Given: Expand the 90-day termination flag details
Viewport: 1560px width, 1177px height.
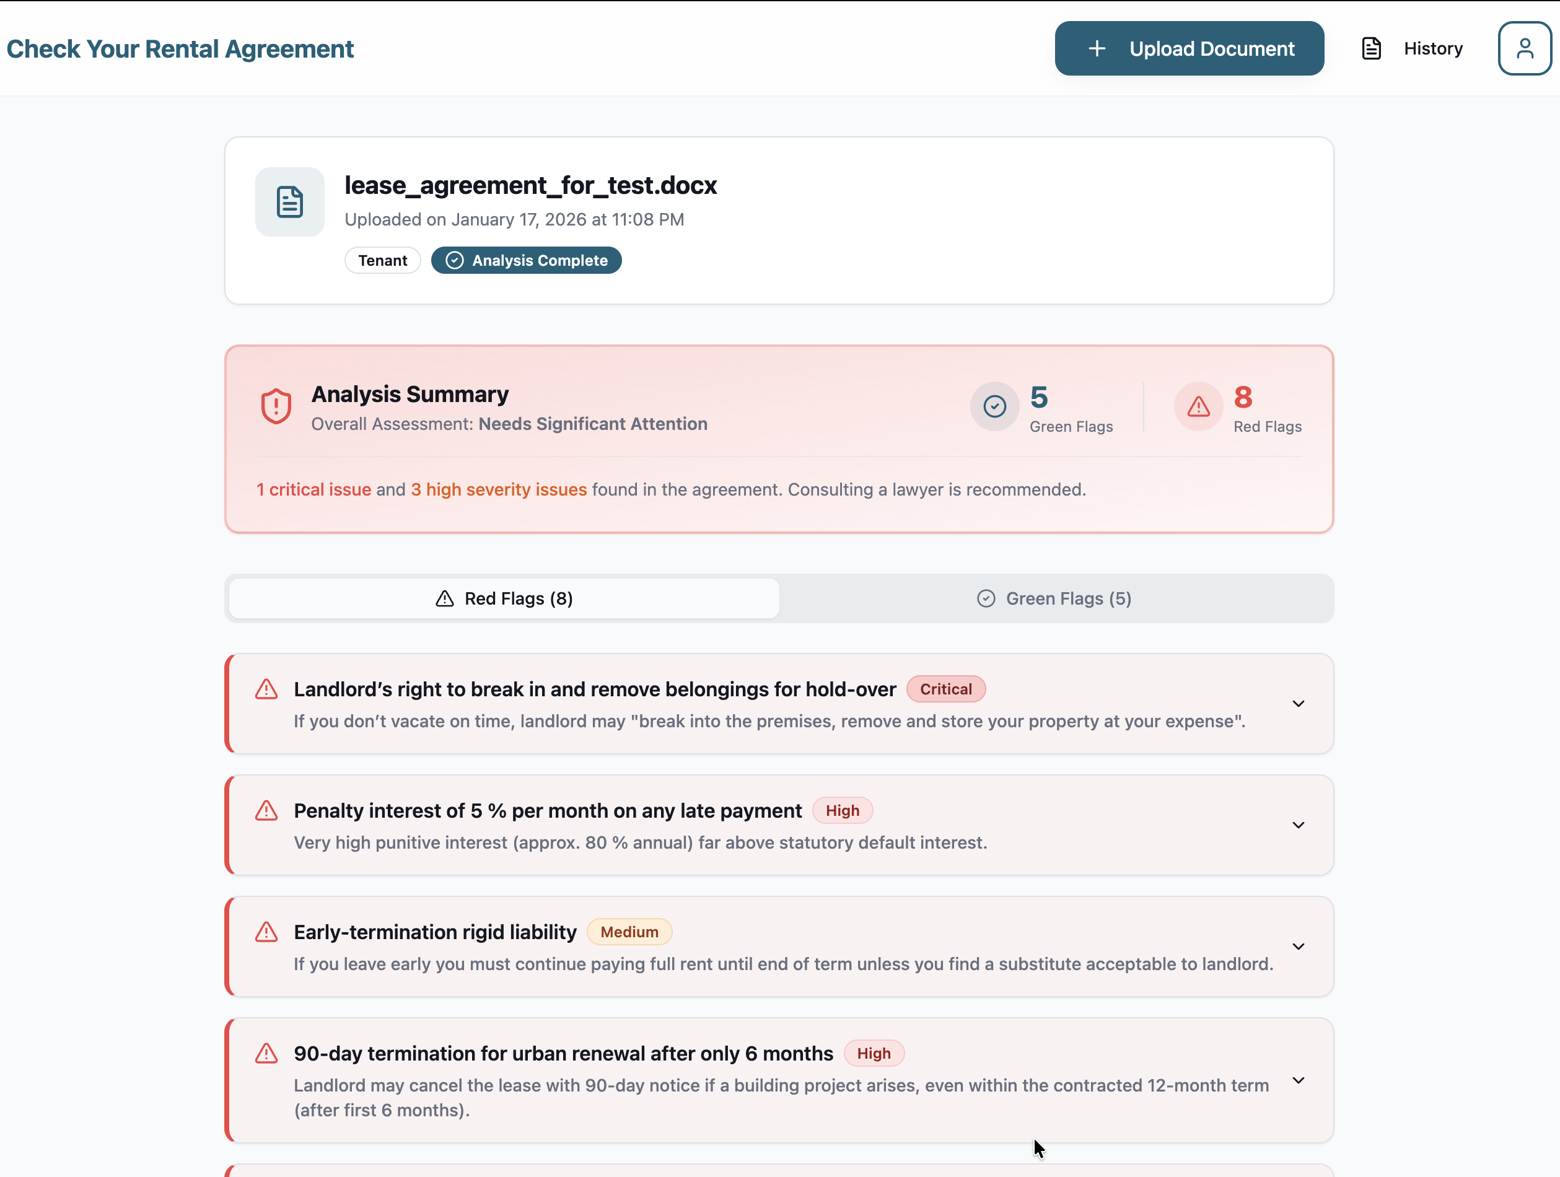Looking at the screenshot, I should (1299, 1080).
